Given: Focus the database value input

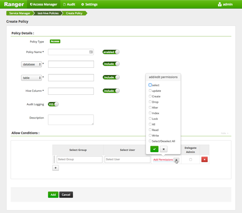Looking at the screenshot, I should pos(71,64).
